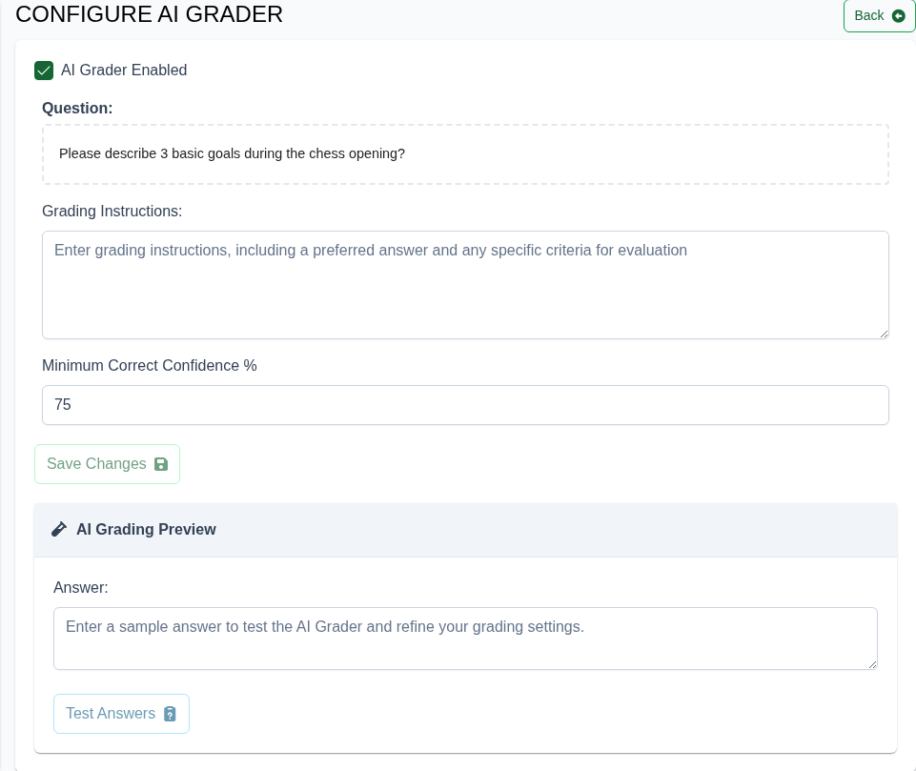Click the AI Grader Enabled label

[x=124, y=71]
